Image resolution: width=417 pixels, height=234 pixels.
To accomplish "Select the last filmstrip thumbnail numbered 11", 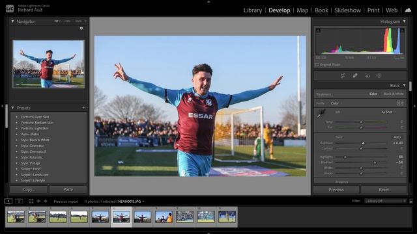I will (227, 216).
